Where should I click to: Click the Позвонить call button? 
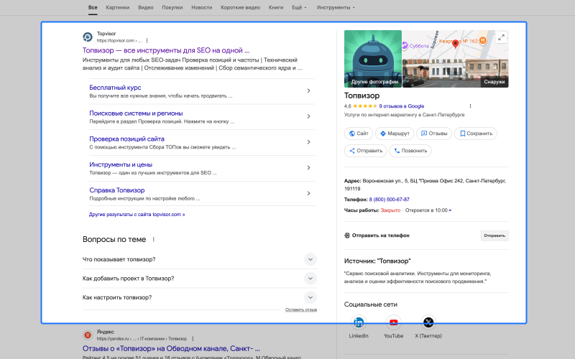[410, 151]
